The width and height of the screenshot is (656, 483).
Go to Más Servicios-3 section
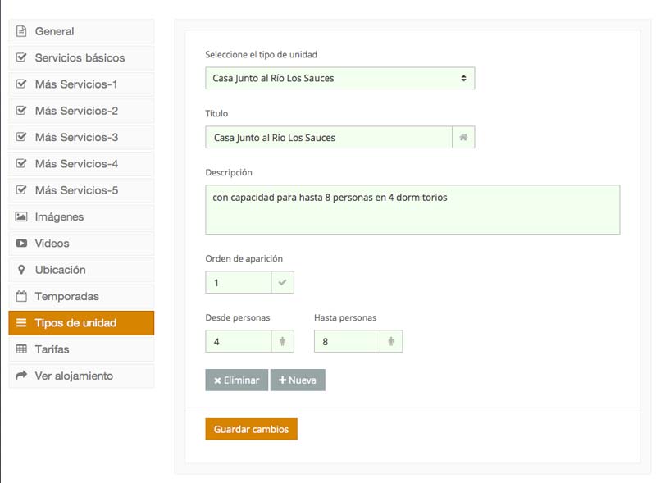click(x=81, y=137)
